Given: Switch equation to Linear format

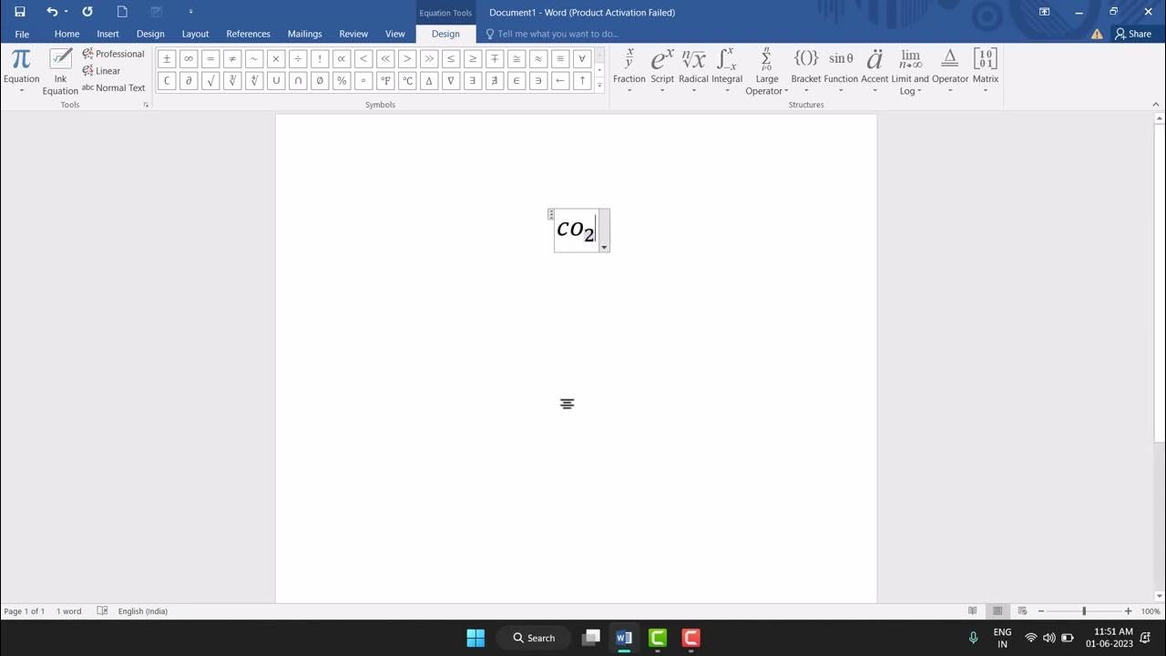Looking at the screenshot, I should pos(101,71).
